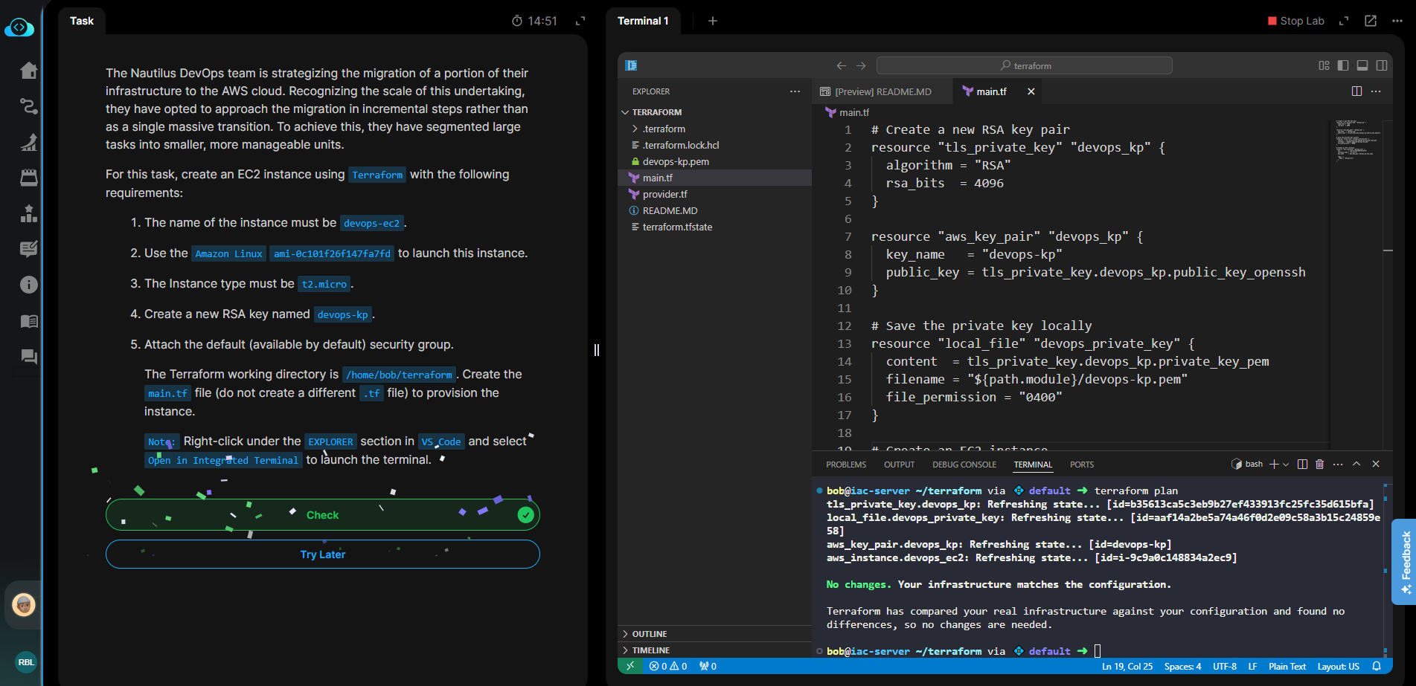This screenshot has width=1416, height=686.
Task: Click the terraform search box
Action: click(1024, 65)
